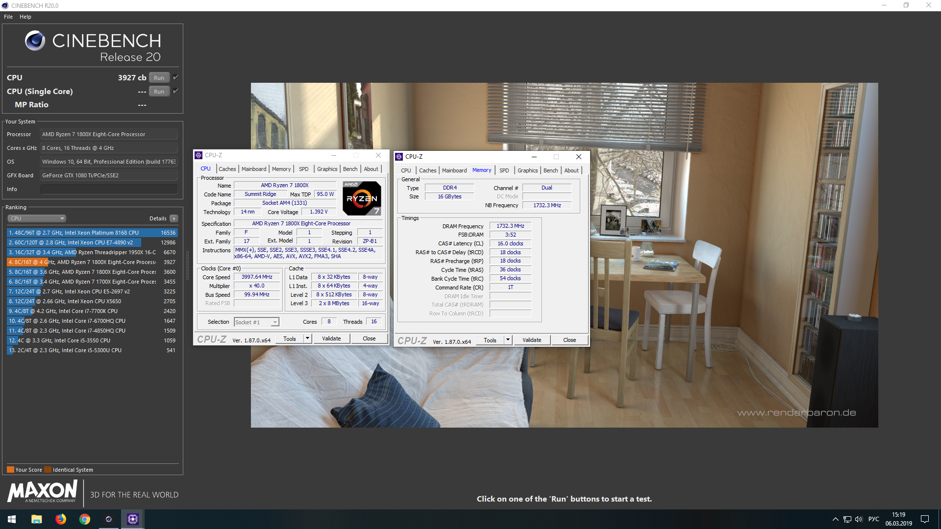941x529 pixels.
Task: Expand Tools dropdown arrow in right CPU-Z
Action: 508,340
